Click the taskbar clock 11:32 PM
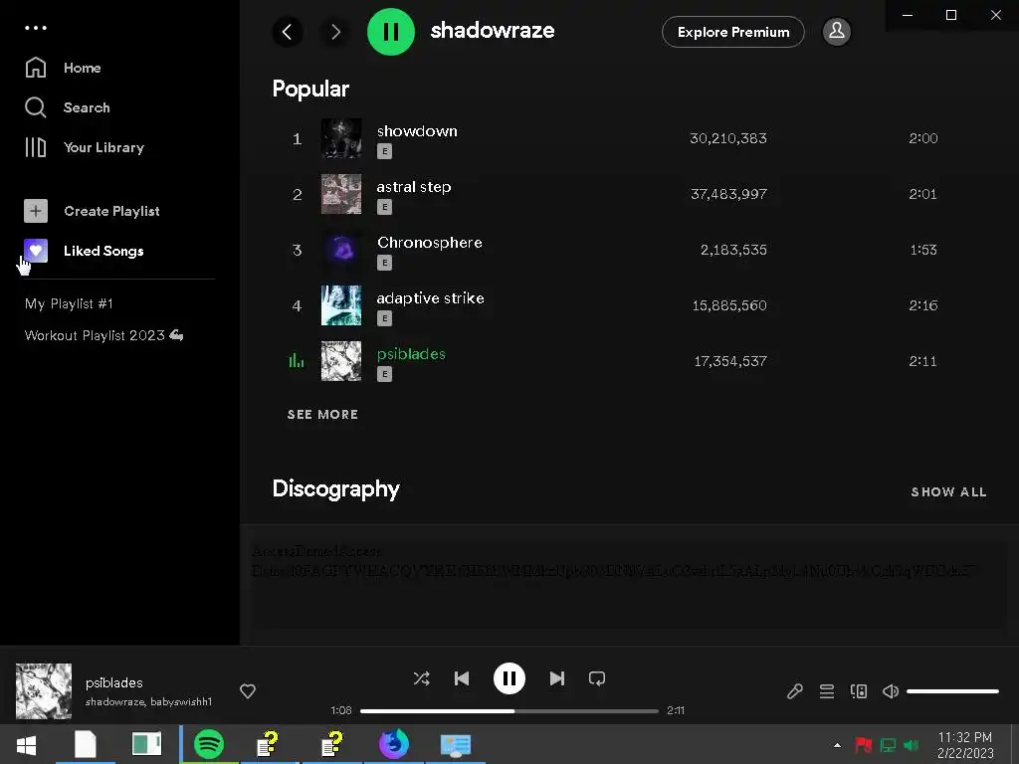The image size is (1019, 764). pyautogui.click(x=965, y=737)
